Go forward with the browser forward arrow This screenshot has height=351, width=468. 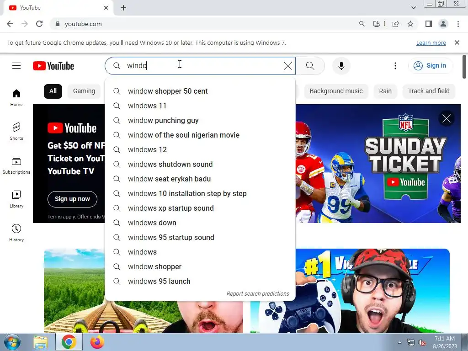click(x=25, y=24)
